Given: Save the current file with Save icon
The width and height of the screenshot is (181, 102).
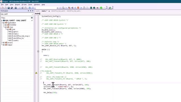Looking at the screenshot, I should [x=9, y=8].
